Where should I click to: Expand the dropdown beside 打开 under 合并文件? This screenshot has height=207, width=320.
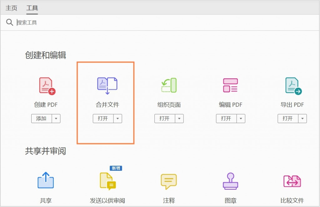point(117,118)
